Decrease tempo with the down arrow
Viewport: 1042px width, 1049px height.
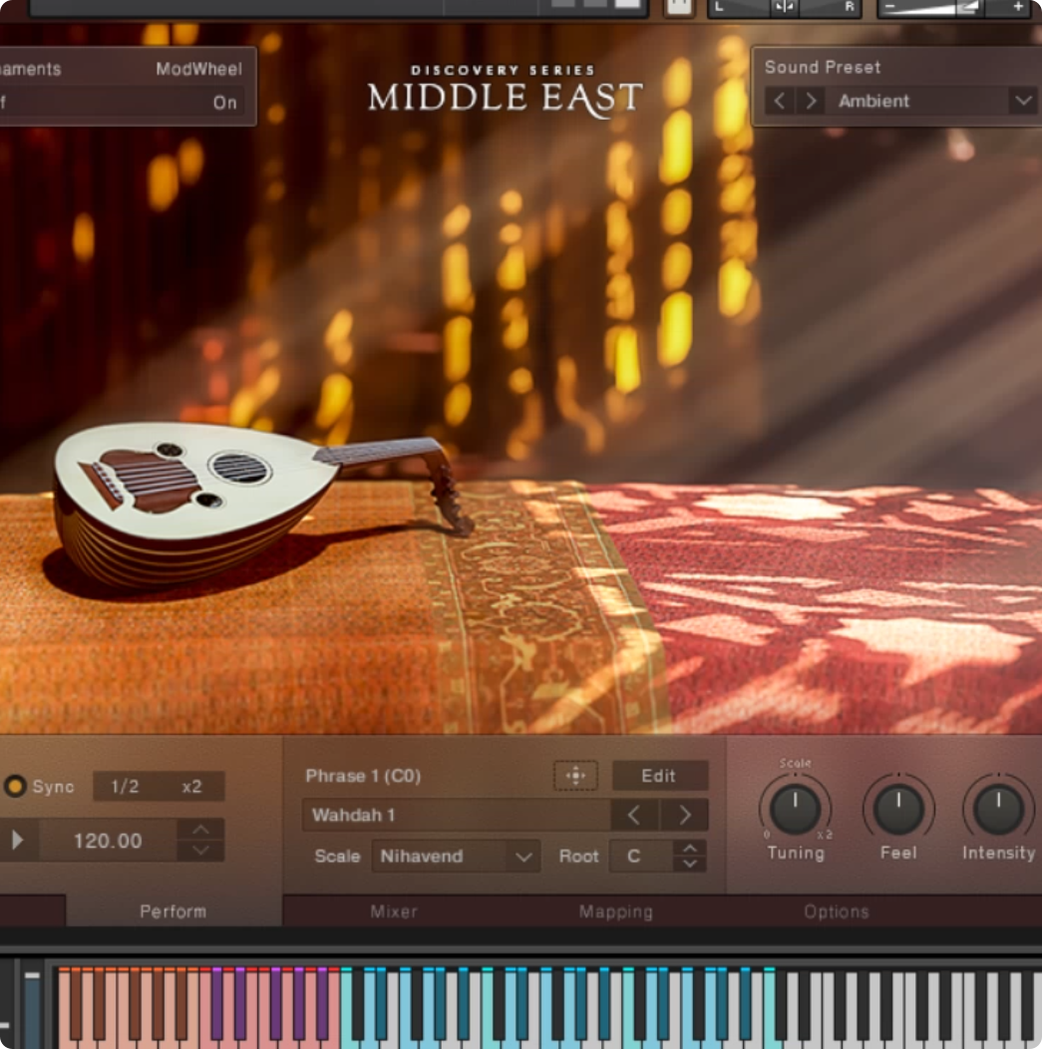point(200,851)
